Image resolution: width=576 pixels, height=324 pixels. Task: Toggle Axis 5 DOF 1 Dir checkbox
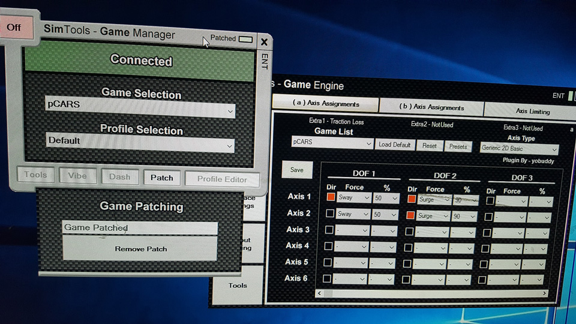click(328, 262)
